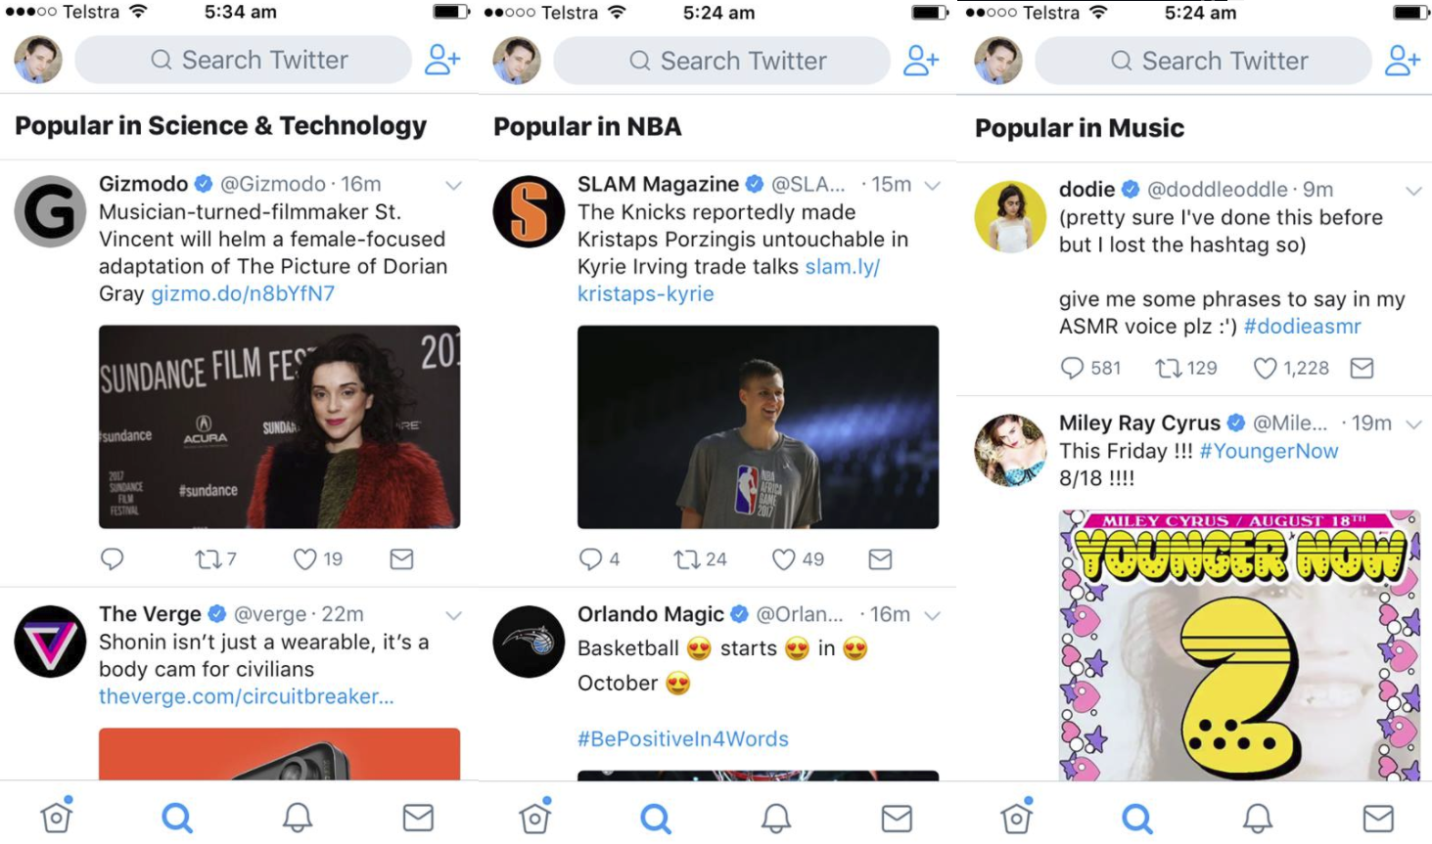Share dodie's tweet via envelope icon
1432x844 pixels.
pyautogui.click(x=1362, y=368)
